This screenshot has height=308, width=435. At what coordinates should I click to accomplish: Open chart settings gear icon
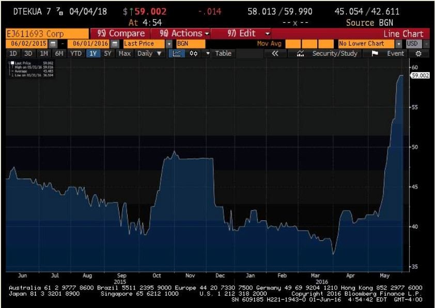pyautogui.click(x=419, y=54)
